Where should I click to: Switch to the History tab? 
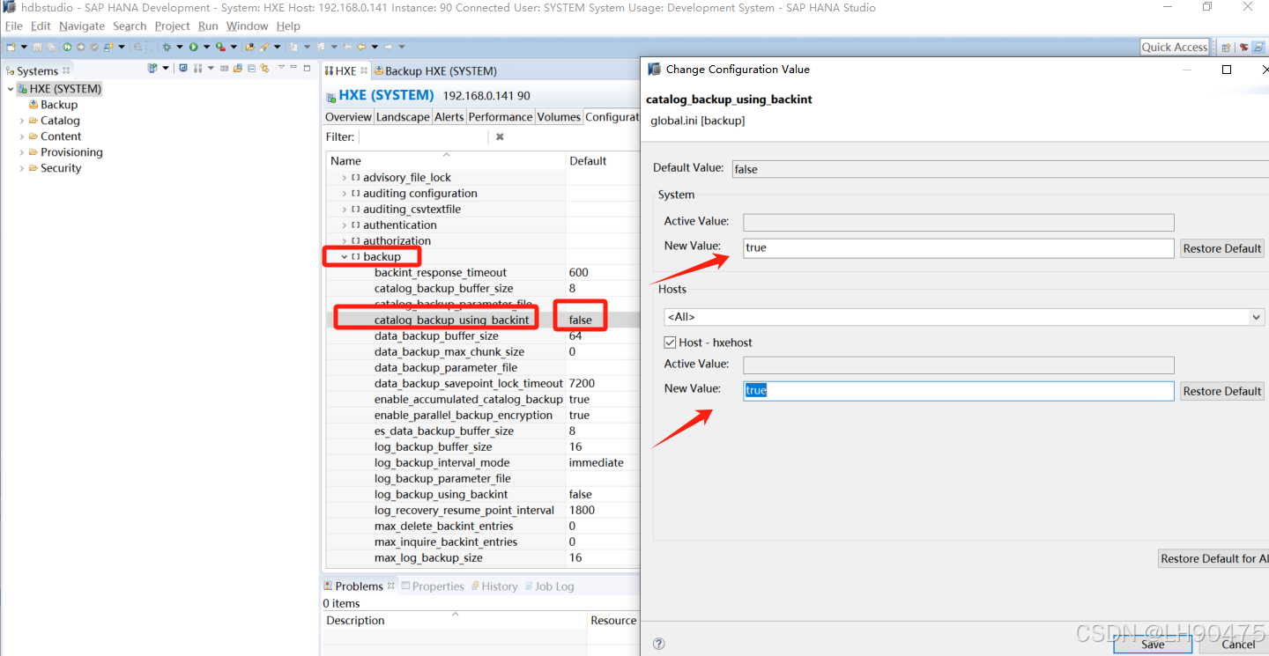(493, 586)
